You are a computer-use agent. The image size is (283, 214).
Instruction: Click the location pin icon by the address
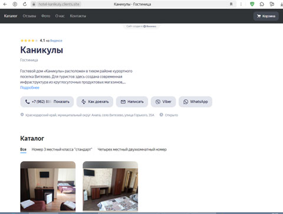point(22,115)
